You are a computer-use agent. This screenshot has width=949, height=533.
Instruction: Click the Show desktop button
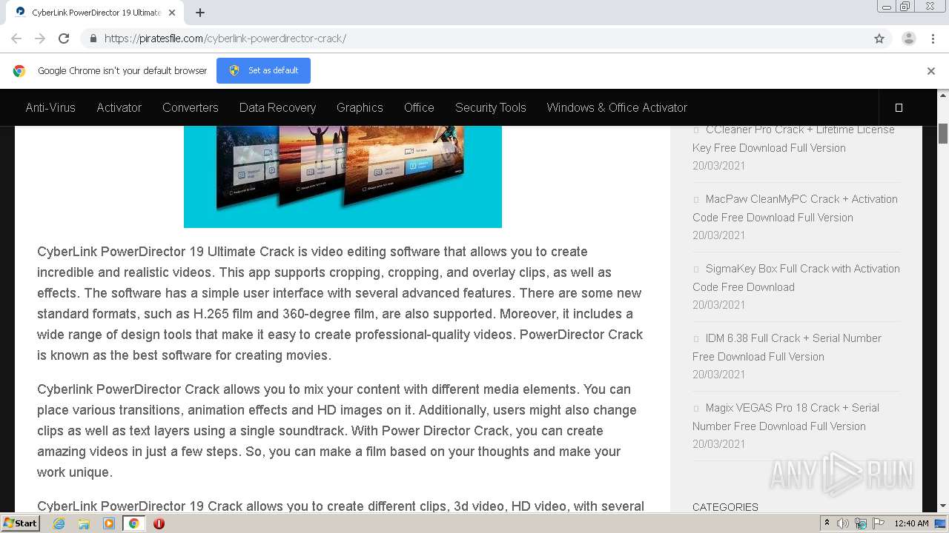941,523
